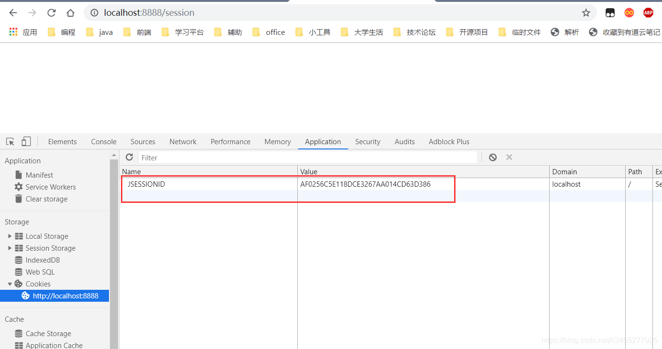Activate the DevTools inspect element picker

[10, 141]
